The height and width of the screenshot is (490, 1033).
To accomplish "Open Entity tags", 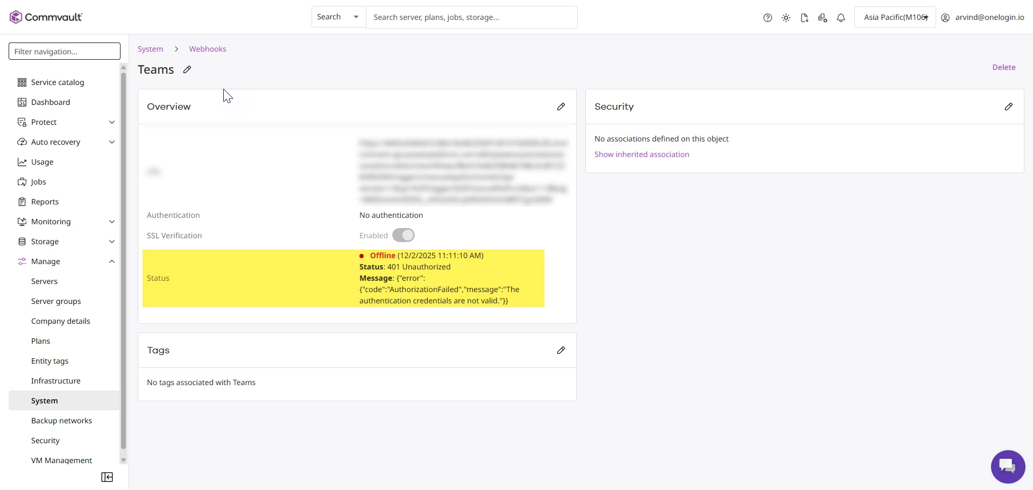I will coord(49,361).
